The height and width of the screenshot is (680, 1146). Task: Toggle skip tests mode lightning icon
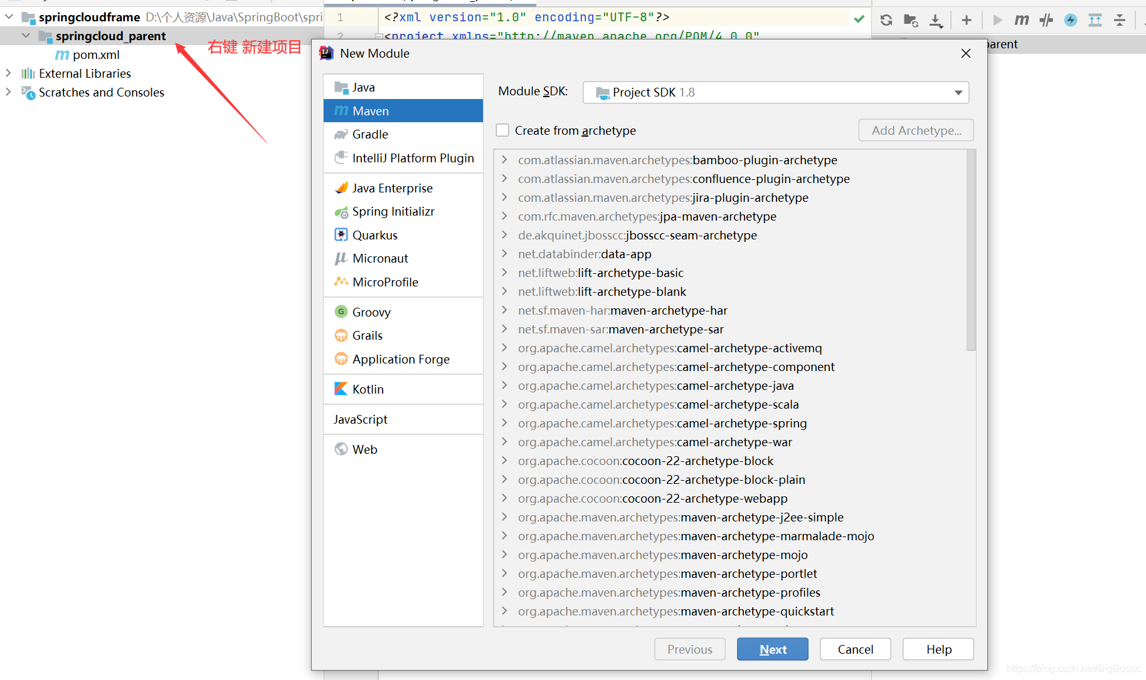pyautogui.click(x=1071, y=20)
